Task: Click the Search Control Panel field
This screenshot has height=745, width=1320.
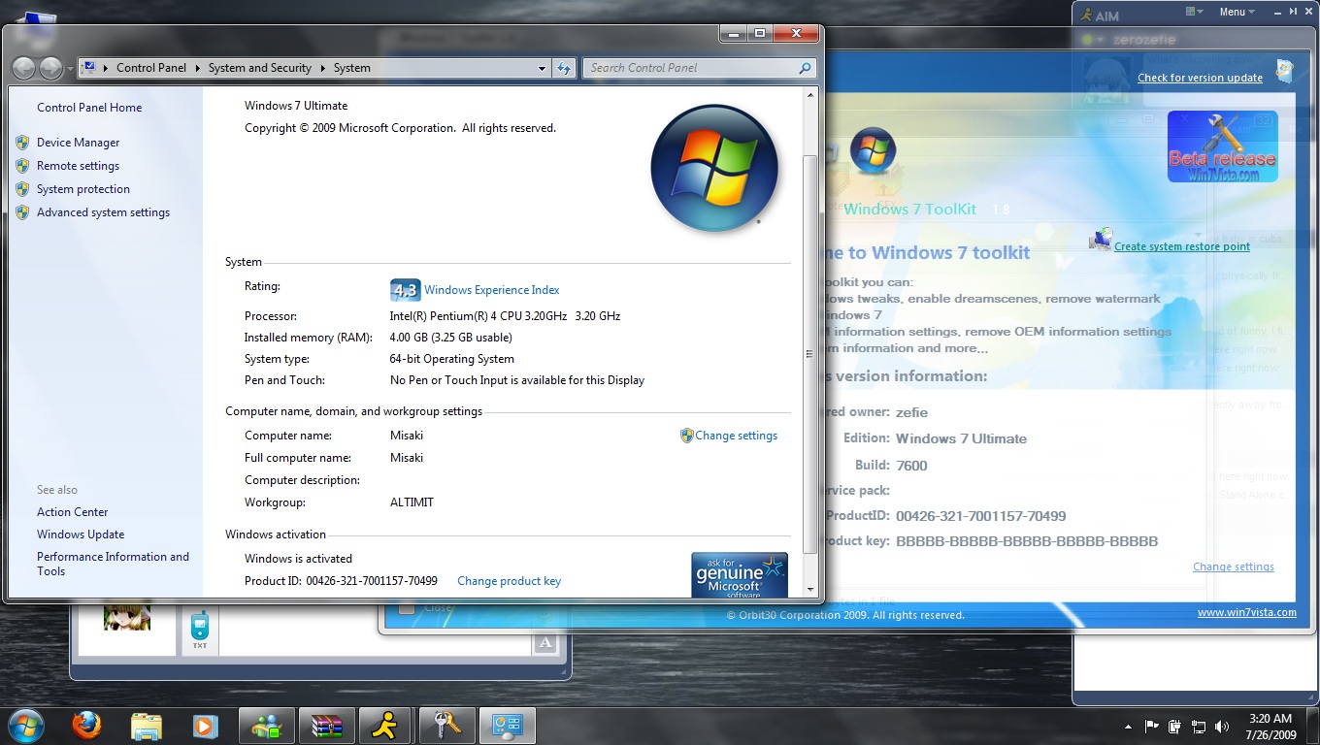Action: click(x=691, y=68)
